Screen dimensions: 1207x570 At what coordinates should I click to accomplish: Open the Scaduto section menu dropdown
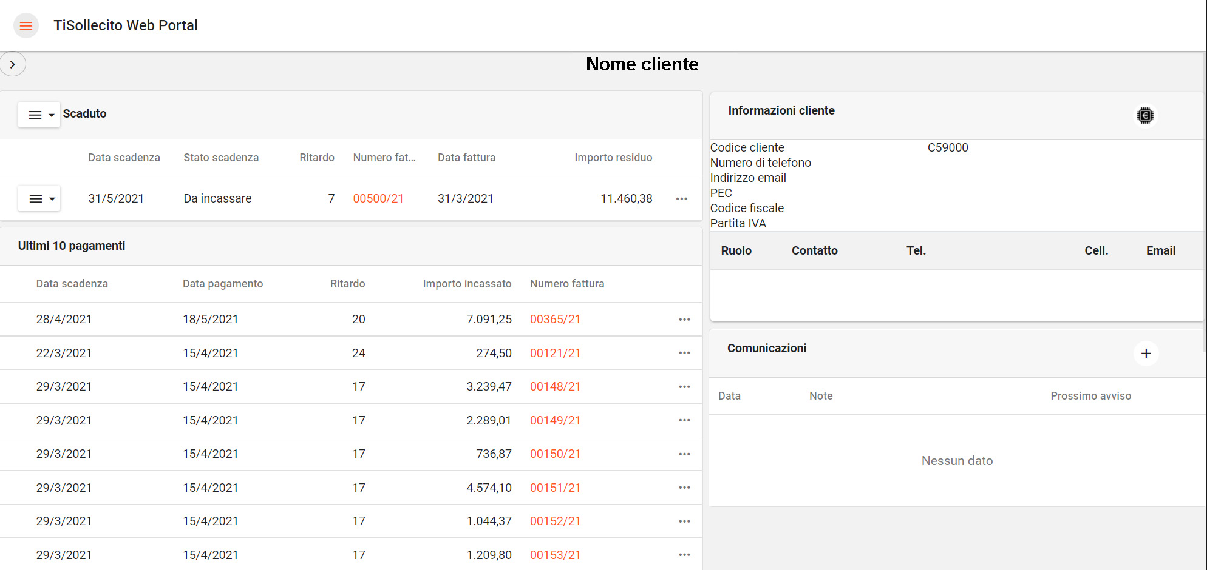click(x=39, y=115)
